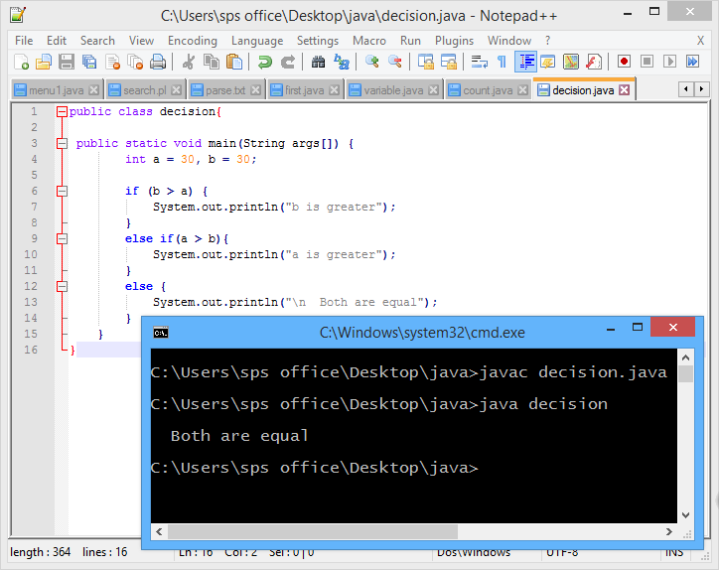Collapse the main method fold on line 3
This screenshot has width=719, height=570.
point(62,144)
